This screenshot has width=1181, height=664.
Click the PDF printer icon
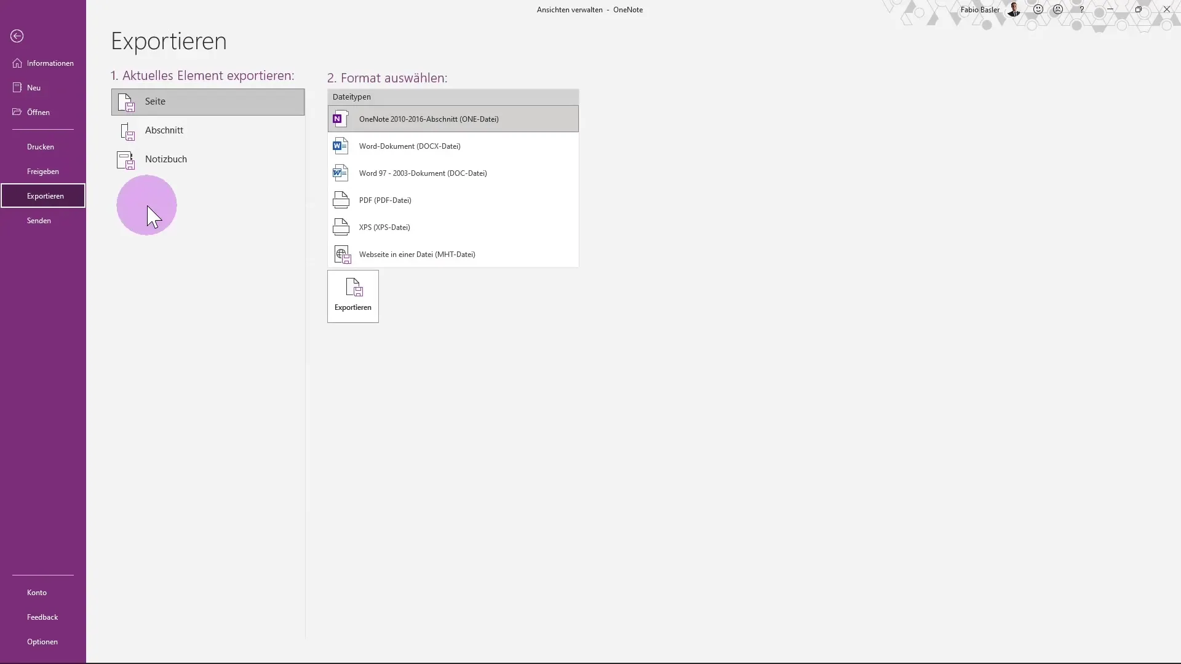341,200
